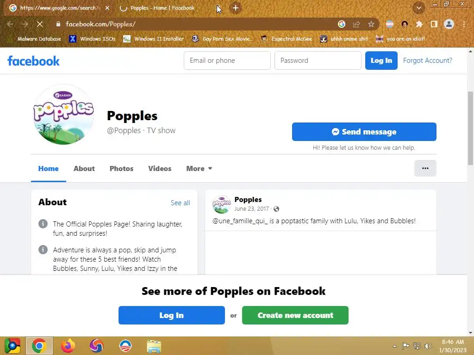Viewport: 474px width, 355px height.
Task: Click Send message button
Action: (364, 132)
